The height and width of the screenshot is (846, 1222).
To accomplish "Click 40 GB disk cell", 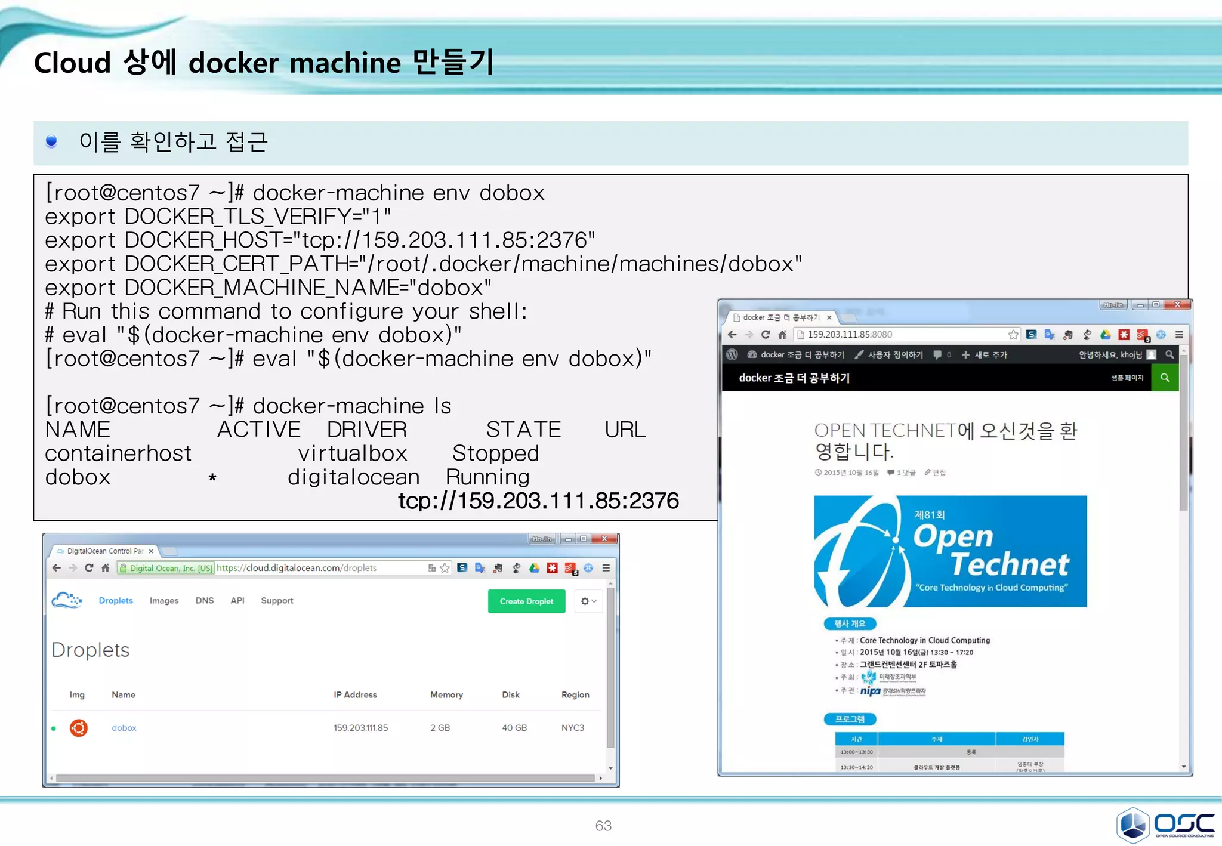I will click(x=514, y=728).
